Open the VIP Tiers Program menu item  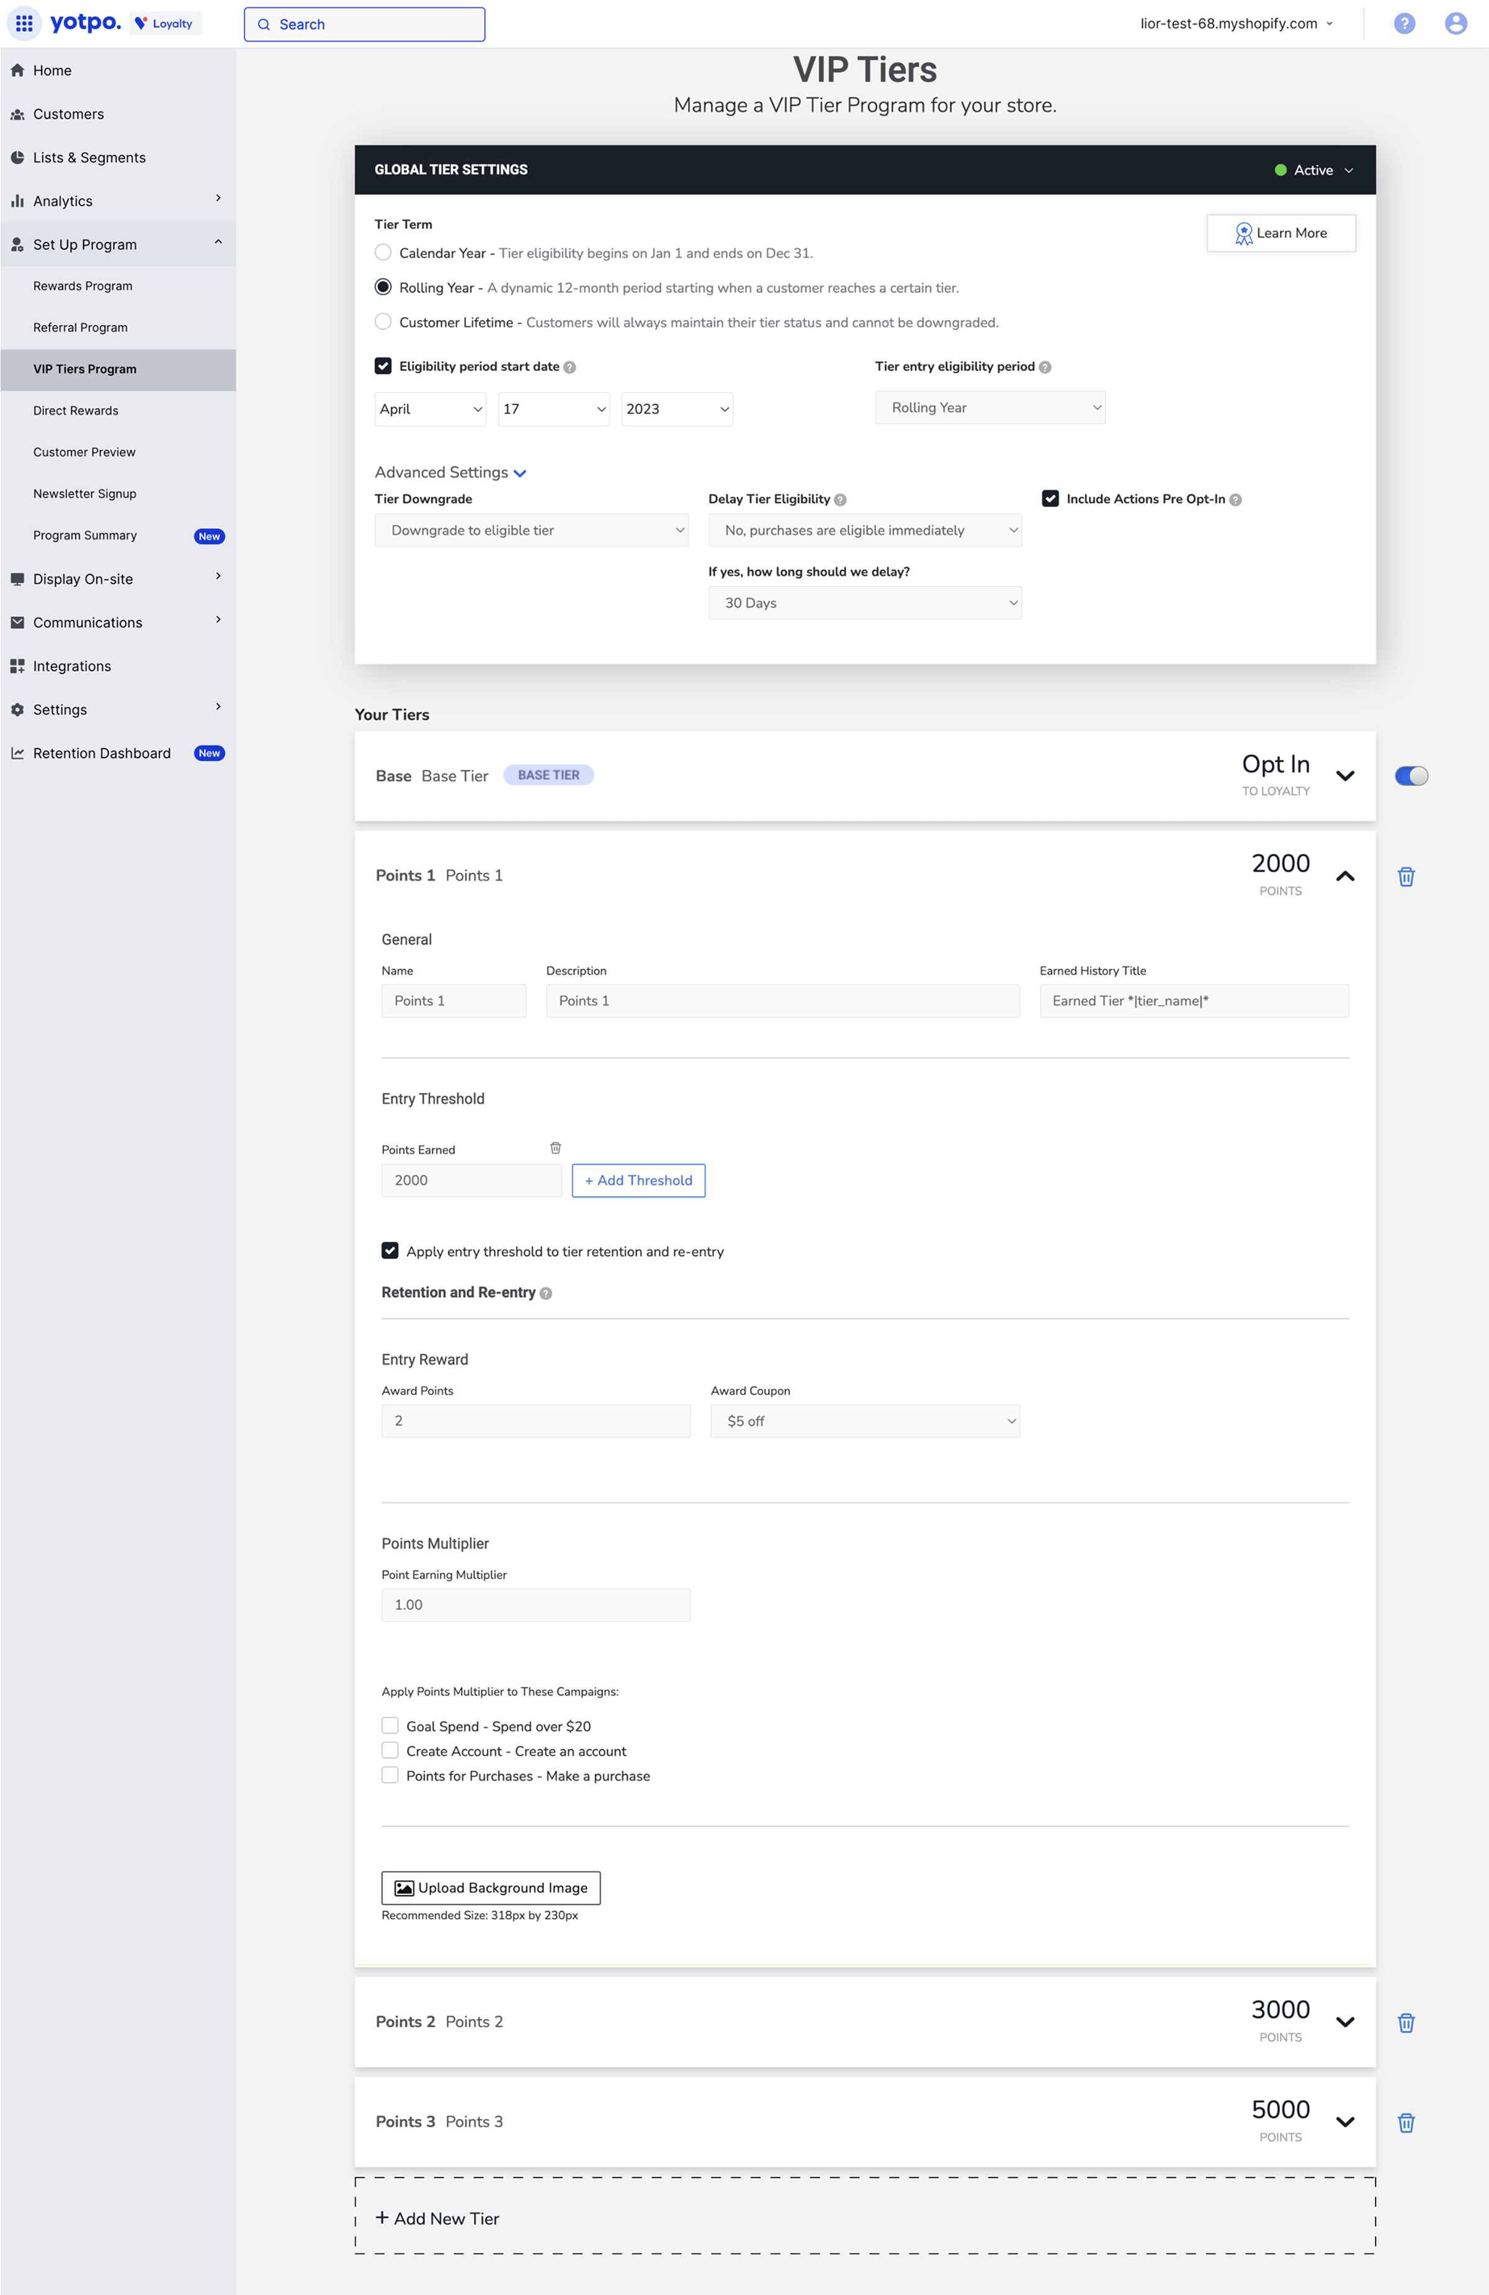tap(84, 368)
